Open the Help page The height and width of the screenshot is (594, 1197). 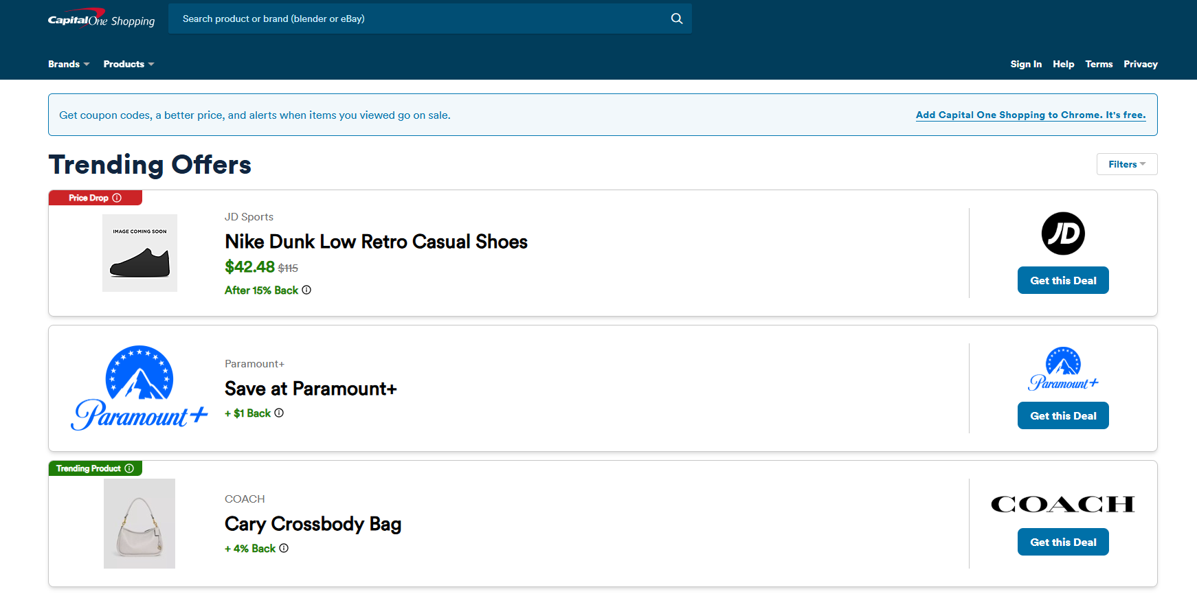pyautogui.click(x=1063, y=64)
